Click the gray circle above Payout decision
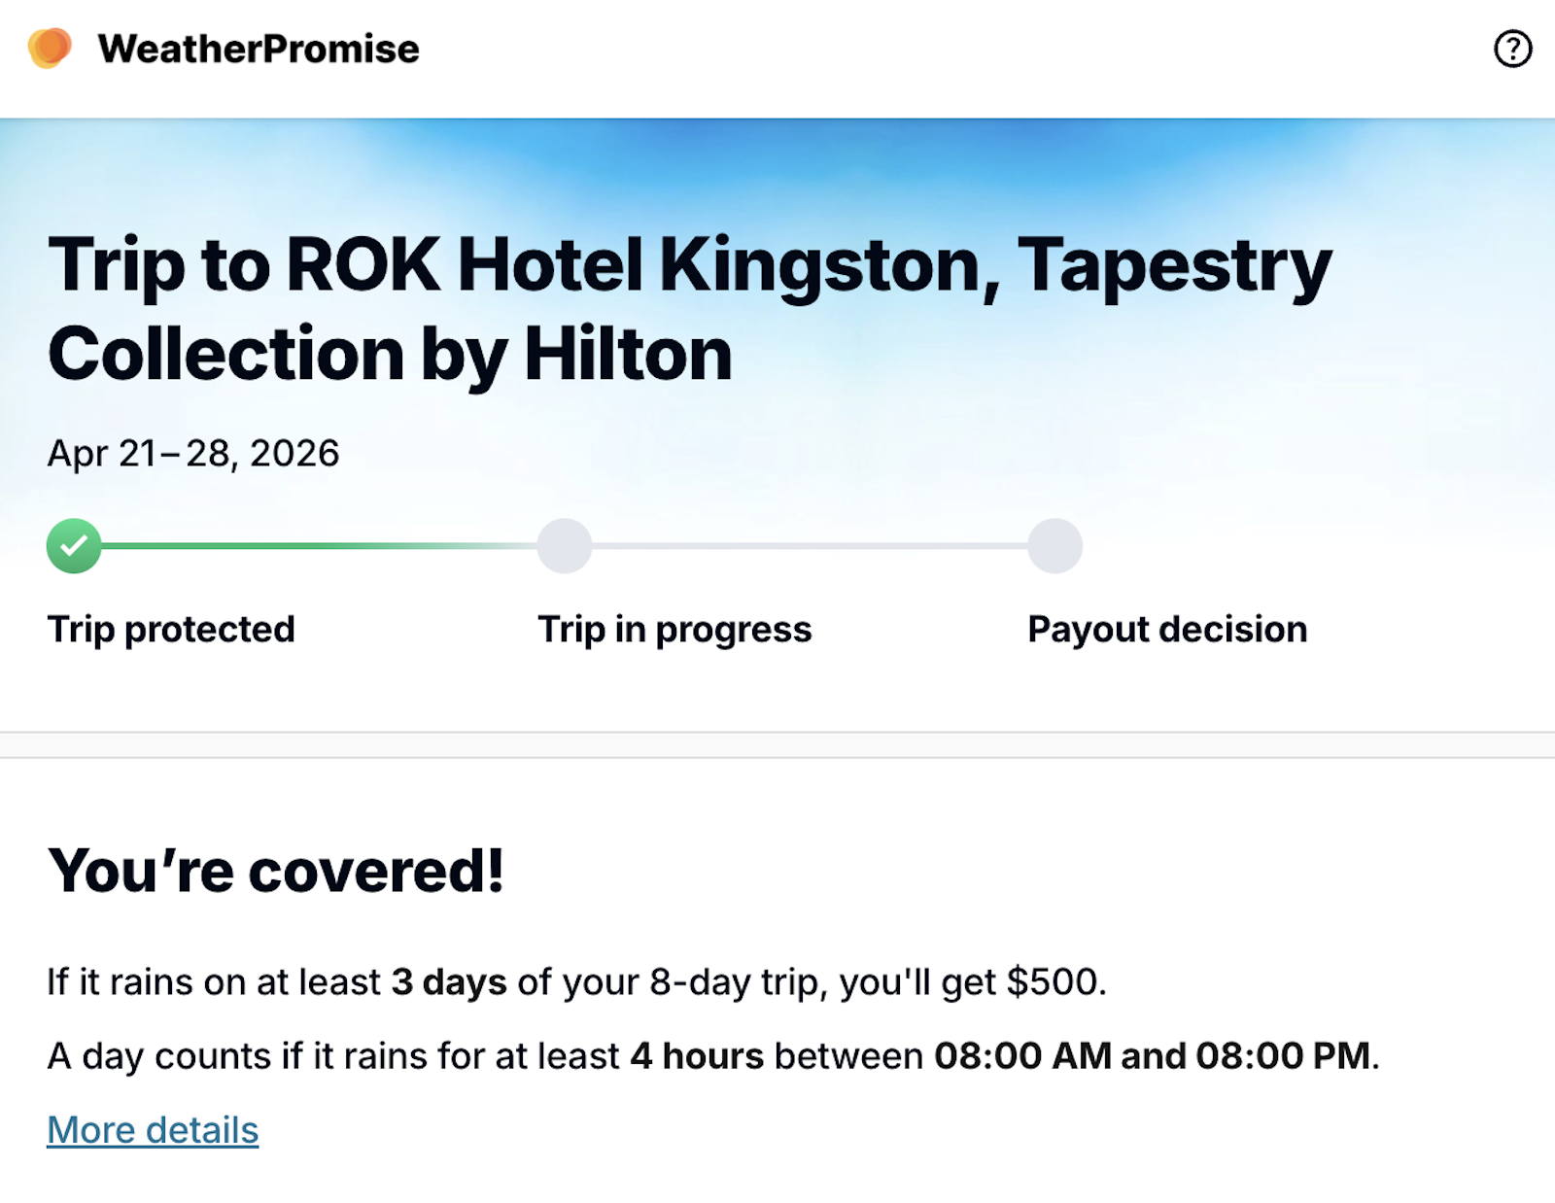1555x1203 pixels. 1055,546
